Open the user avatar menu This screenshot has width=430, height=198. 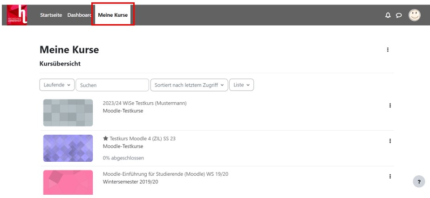pos(414,15)
